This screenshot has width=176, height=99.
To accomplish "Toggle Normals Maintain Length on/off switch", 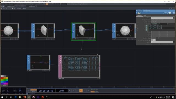I will pyautogui.click(x=153, y=40).
